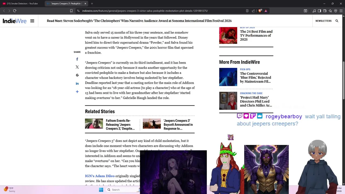
Task: Open 24 Best Performances thumbnail image
Action: pos(228,35)
